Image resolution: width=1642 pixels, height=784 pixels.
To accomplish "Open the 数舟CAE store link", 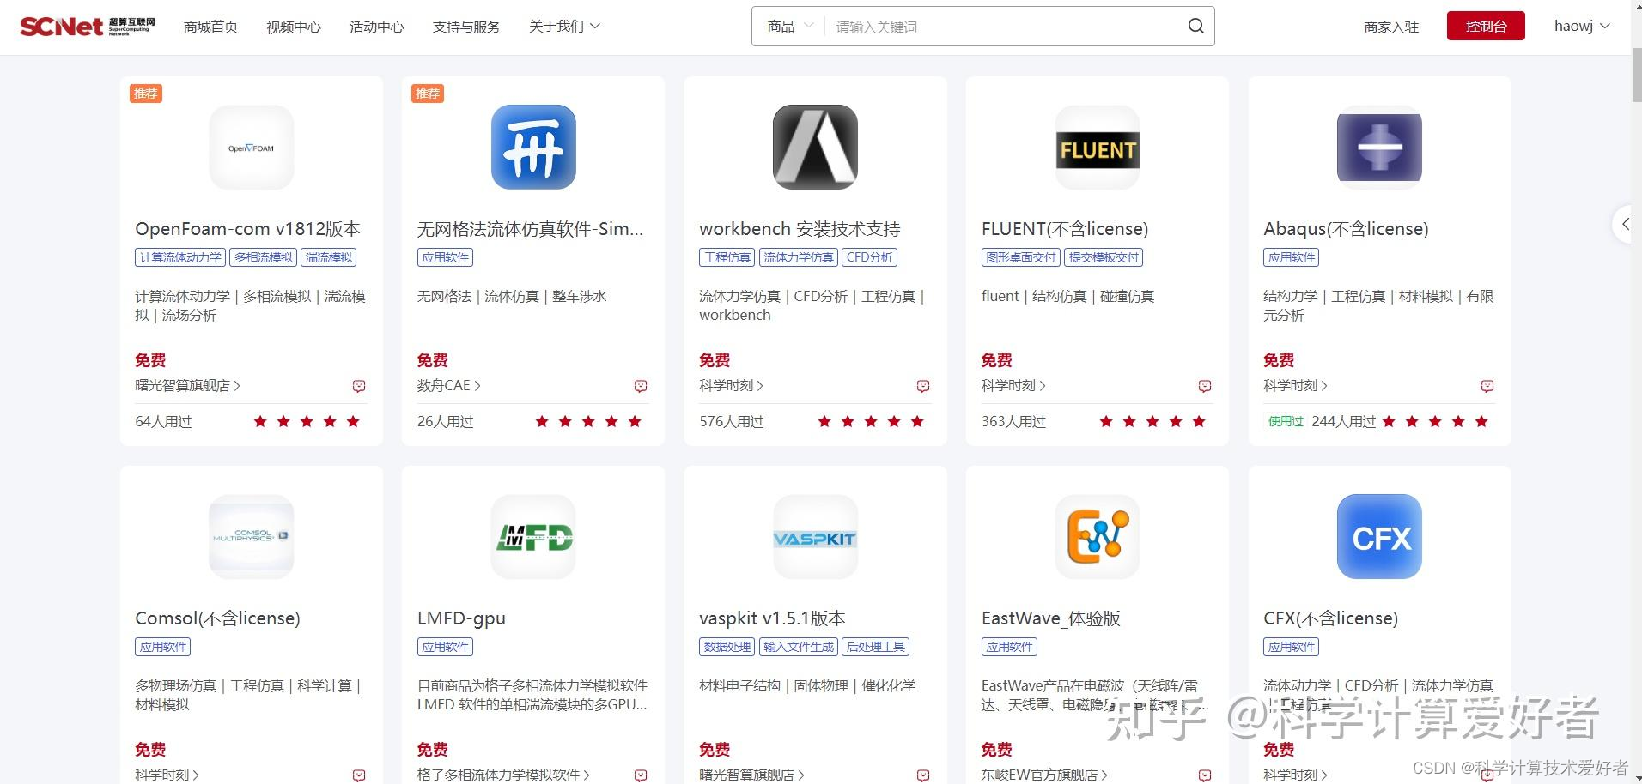I will point(448,386).
